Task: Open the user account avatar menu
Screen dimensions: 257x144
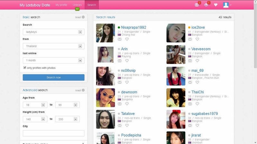Action: coord(227,5)
